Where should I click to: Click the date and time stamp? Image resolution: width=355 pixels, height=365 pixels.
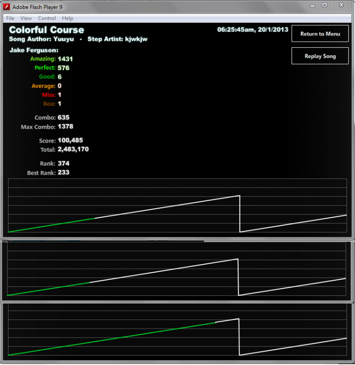click(x=253, y=29)
